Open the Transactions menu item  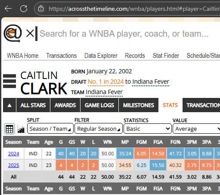pyautogui.click(x=62, y=56)
